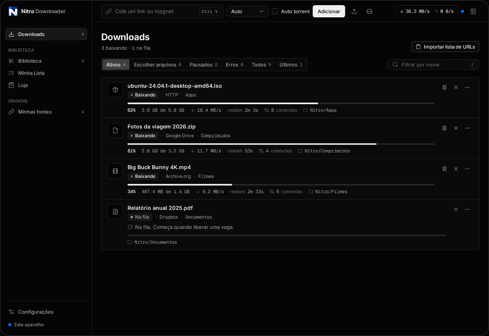Focus the Cole um link ou magnet field
489x336 pixels.
click(162, 11)
